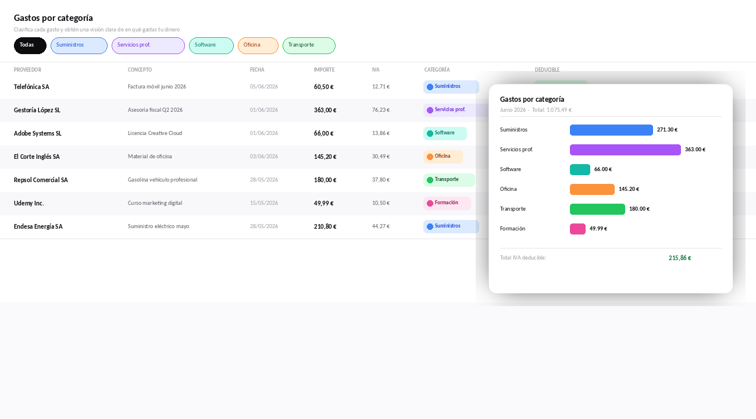The width and height of the screenshot is (756, 419).
Task: Click green dot in Repsol Transporte tag
Action: coord(430,180)
